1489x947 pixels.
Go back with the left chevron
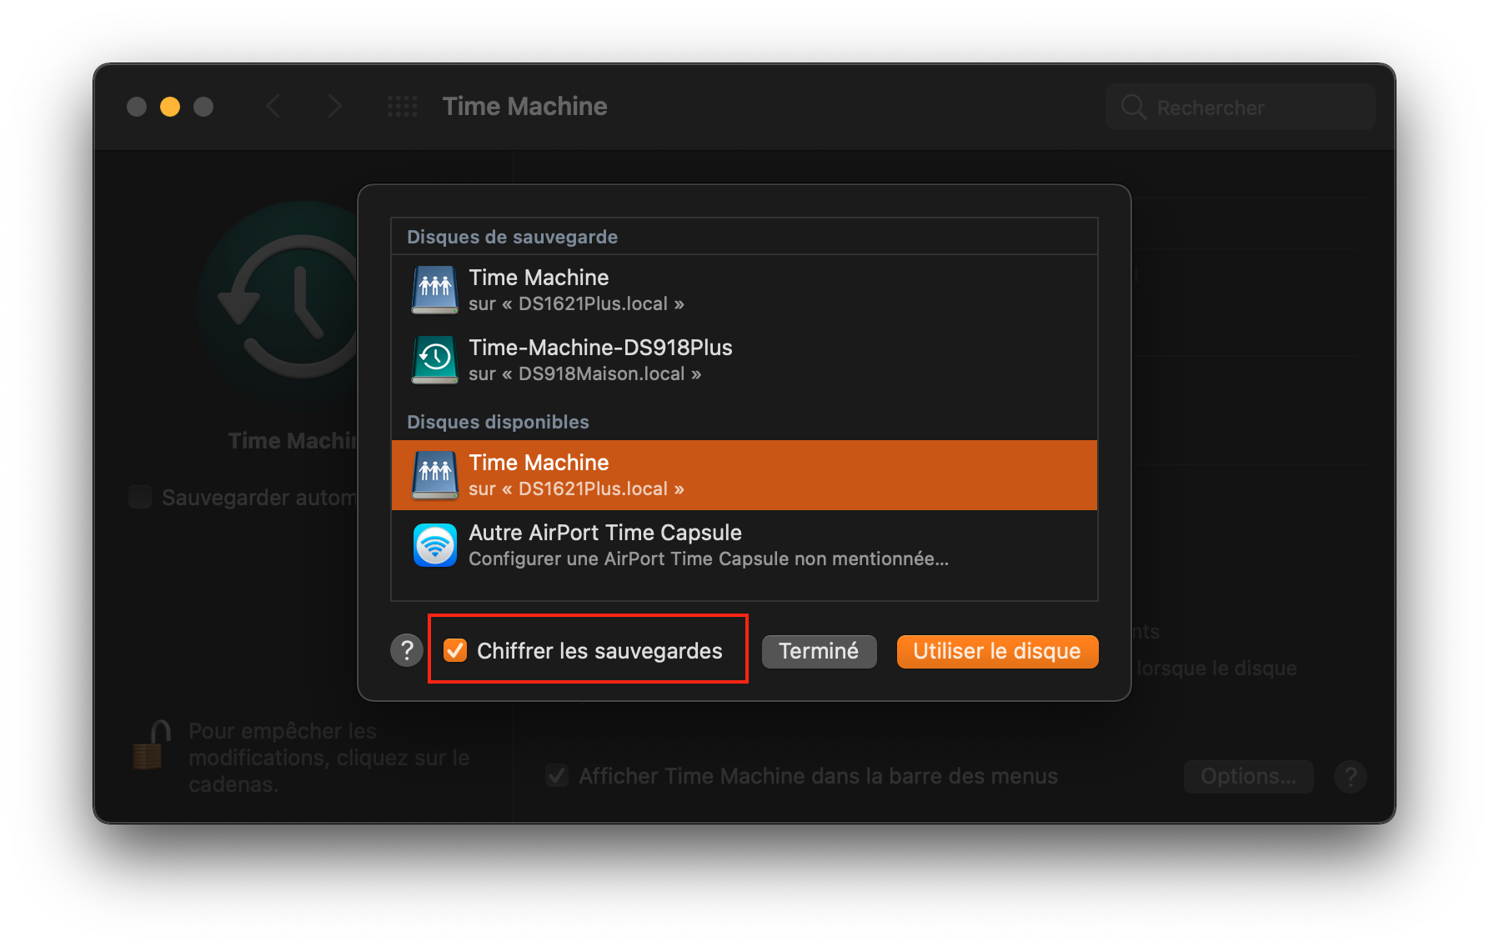pyautogui.click(x=273, y=107)
